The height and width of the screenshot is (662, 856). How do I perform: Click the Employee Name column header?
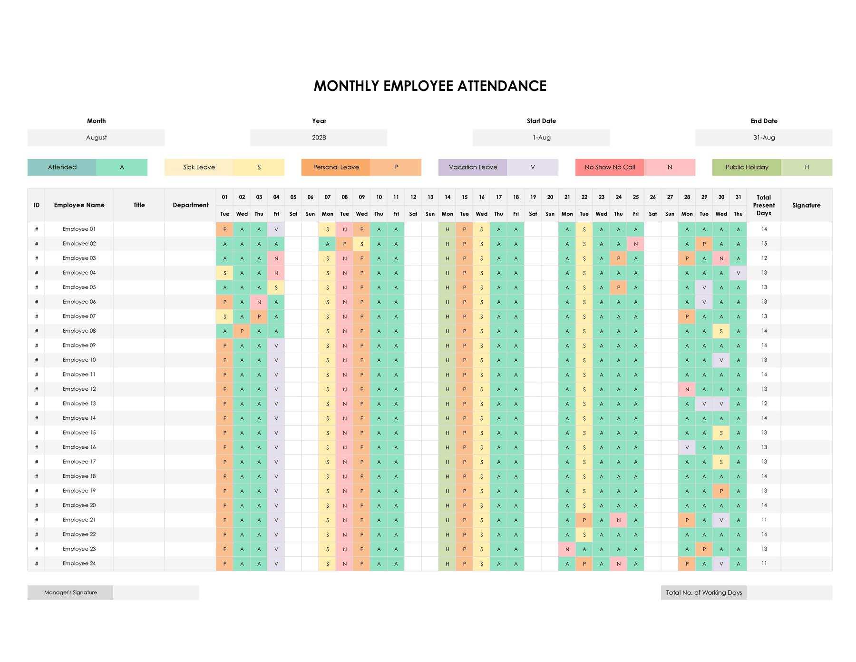[x=79, y=205]
